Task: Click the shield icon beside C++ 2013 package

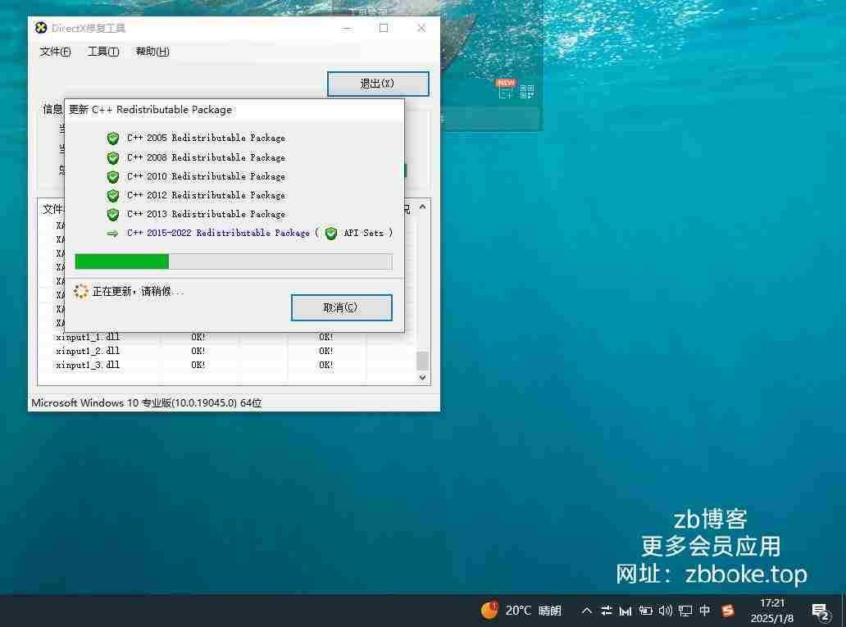Action: click(113, 215)
